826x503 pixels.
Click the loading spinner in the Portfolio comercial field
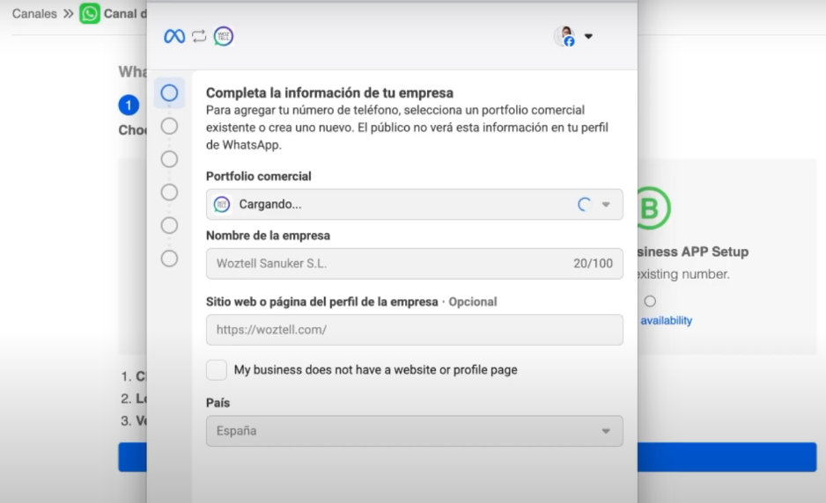pos(584,204)
